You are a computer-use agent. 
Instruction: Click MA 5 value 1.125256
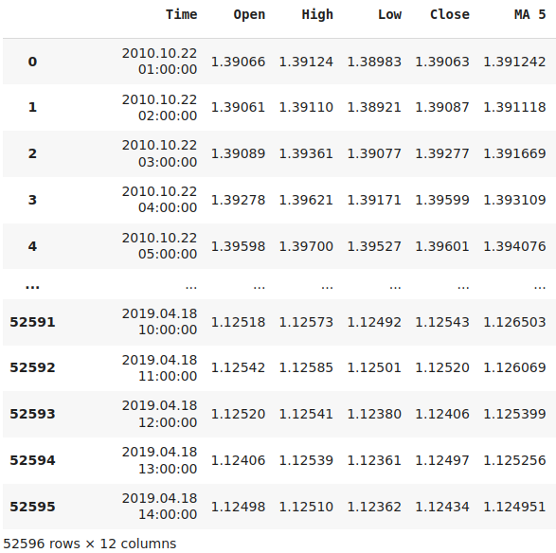pyautogui.click(x=515, y=460)
